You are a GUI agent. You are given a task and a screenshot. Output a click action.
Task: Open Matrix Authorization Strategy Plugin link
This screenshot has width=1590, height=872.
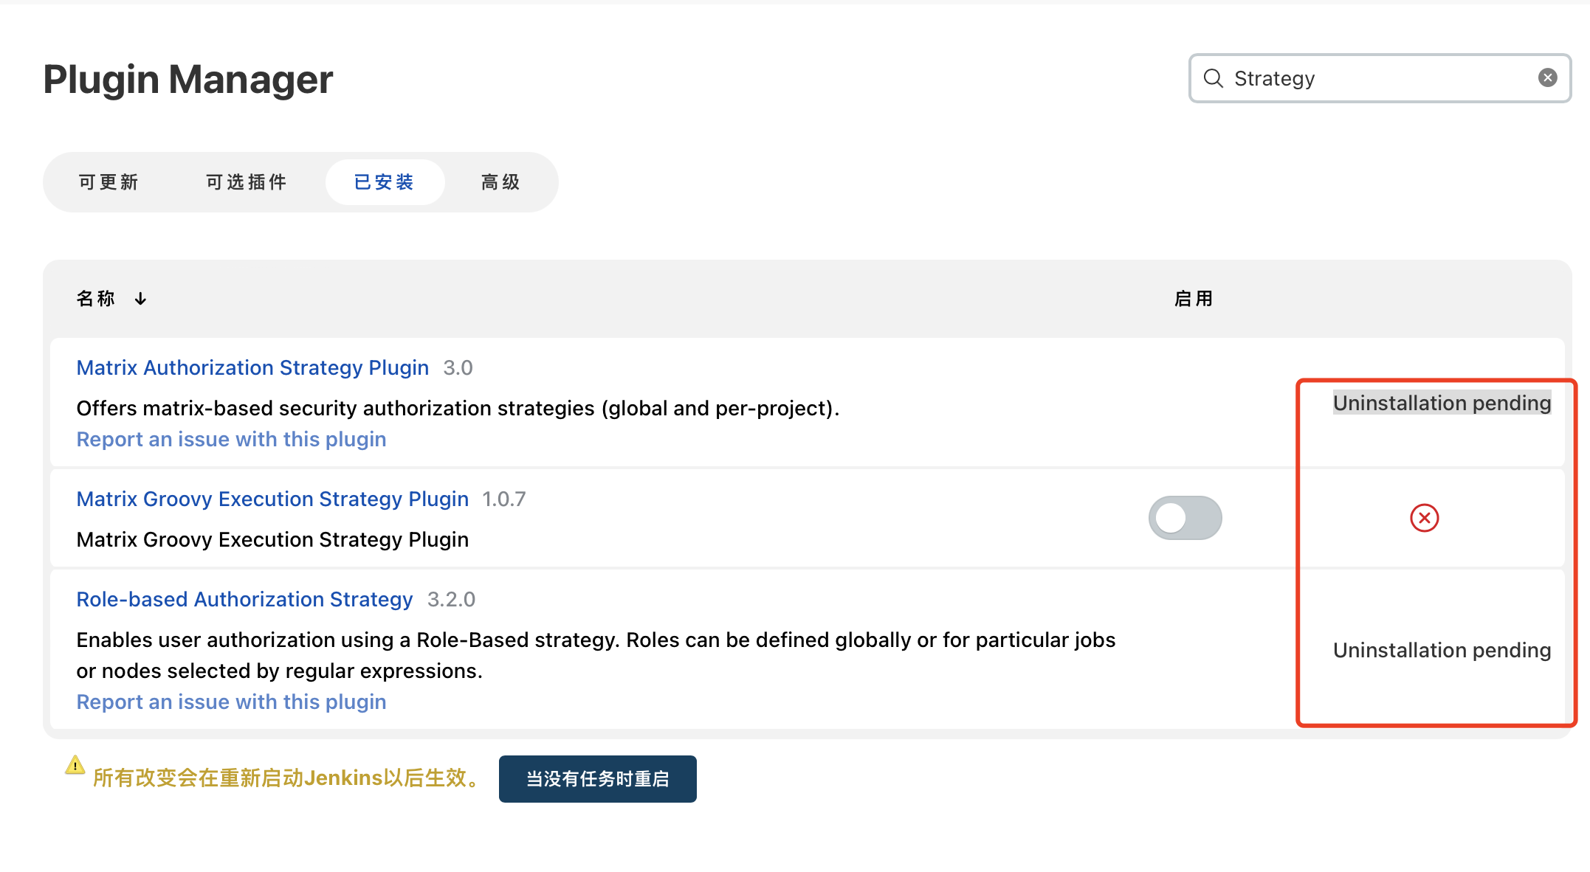pyautogui.click(x=252, y=367)
